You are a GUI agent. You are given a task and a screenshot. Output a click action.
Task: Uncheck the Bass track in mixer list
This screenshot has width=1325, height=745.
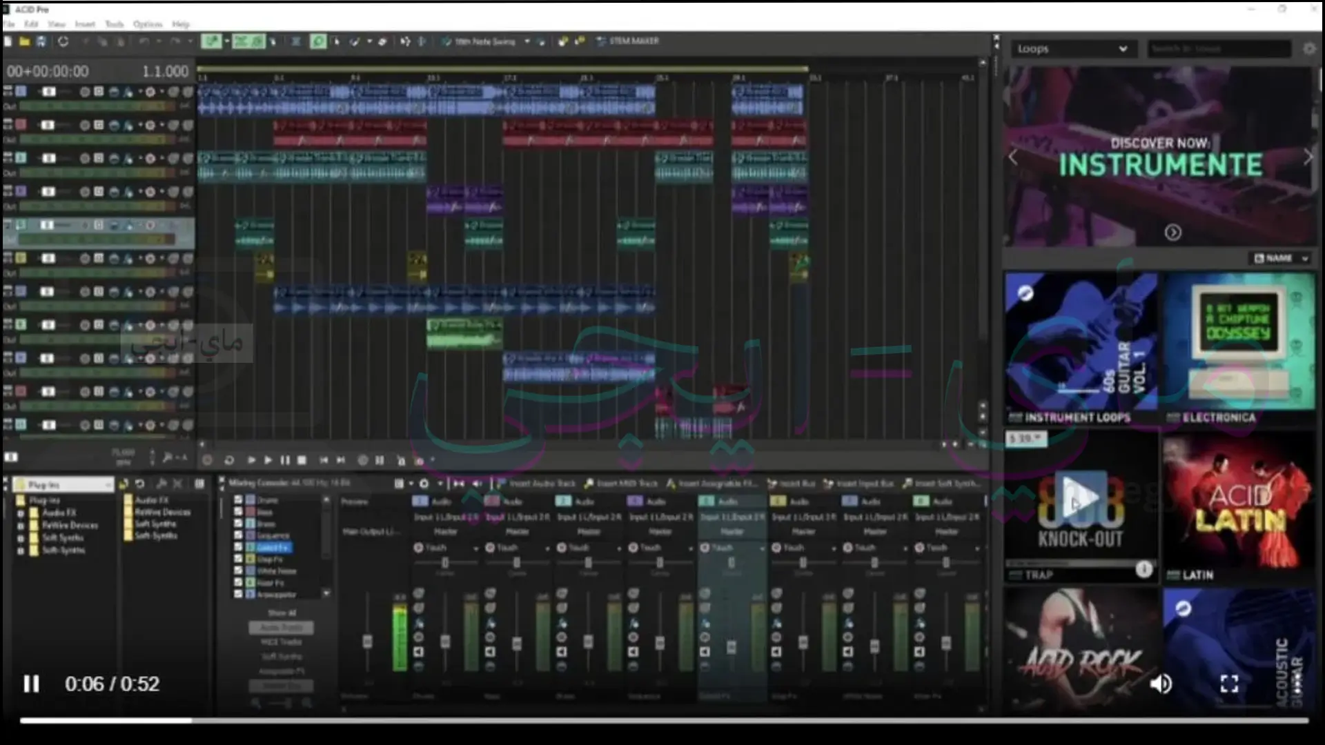(x=238, y=511)
